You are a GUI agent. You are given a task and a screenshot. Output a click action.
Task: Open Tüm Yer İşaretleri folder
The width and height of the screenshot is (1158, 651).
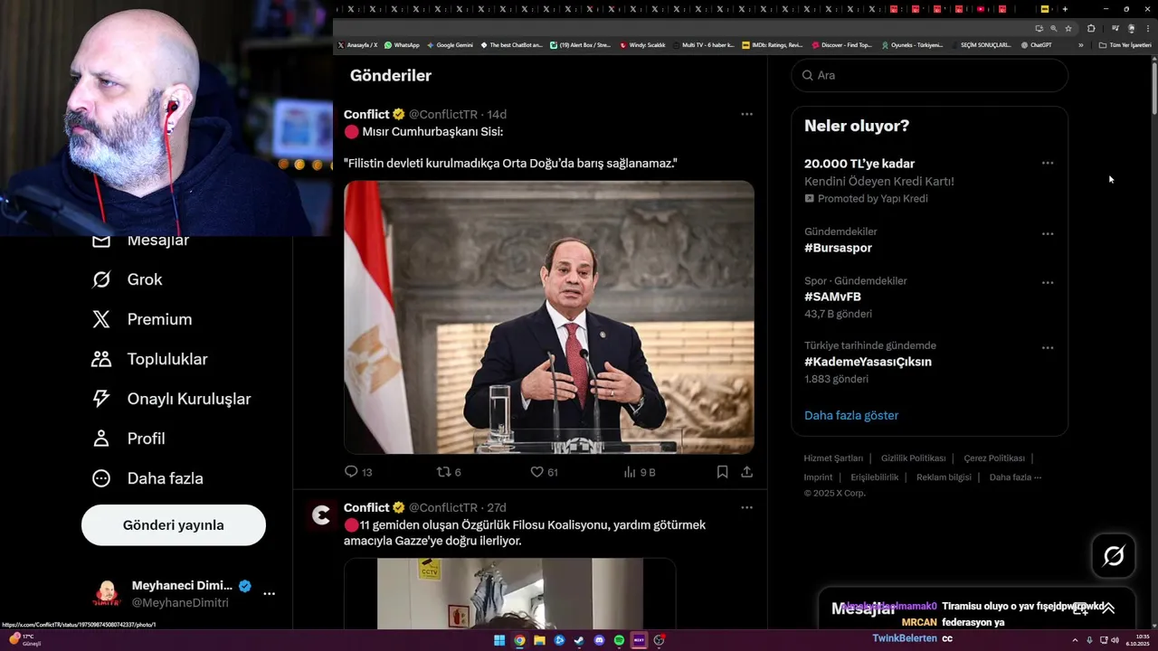click(x=1125, y=44)
